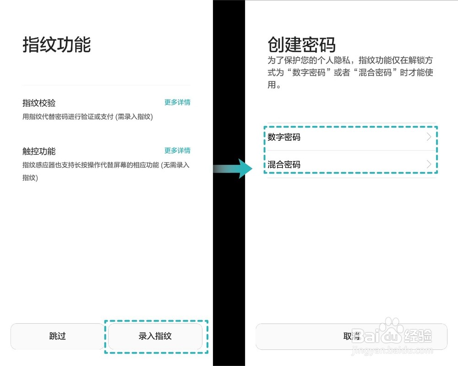The height and width of the screenshot is (366, 458).
Task: Tap the chevron next to 数字密码
Action: point(429,137)
